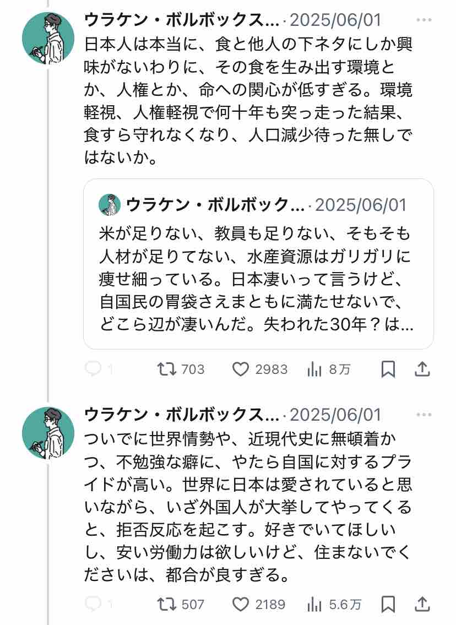Screen dimensions: 456x625
Task: View analytics for the 8万 views post
Action: (x=314, y=369)
